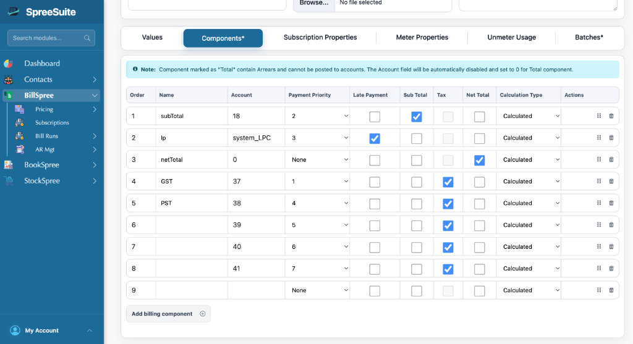Click the Browse... file button

[313, 3]
